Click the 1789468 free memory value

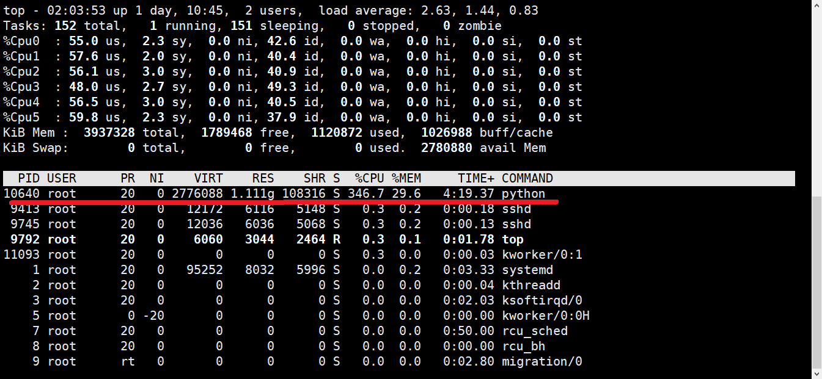[x=227, y=132]
